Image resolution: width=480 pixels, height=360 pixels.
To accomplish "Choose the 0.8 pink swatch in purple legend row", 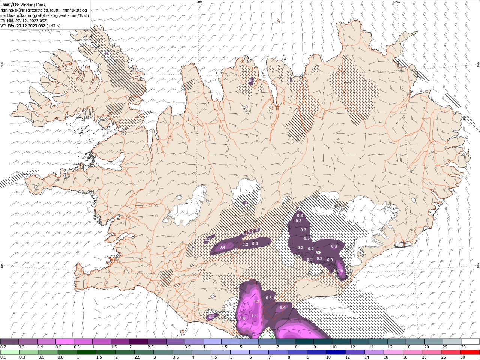I will point(83,342).
